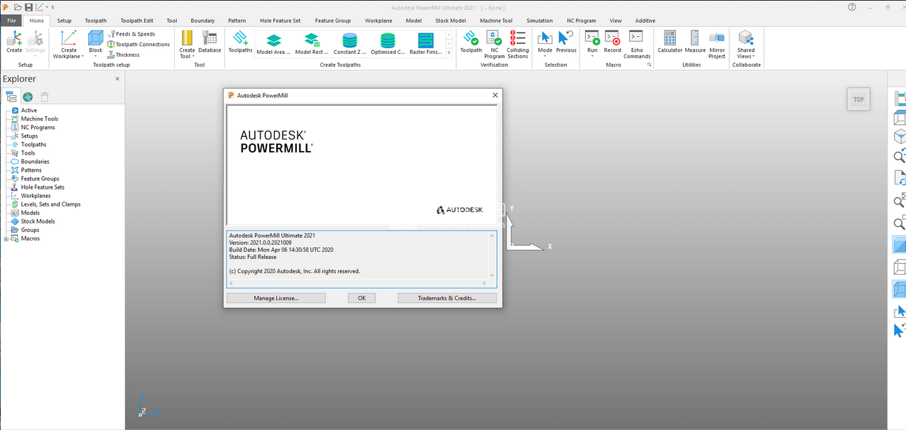Screen dimensions: 906x430
Task: Run NC Program verification
Action: [x=494, y=44]
